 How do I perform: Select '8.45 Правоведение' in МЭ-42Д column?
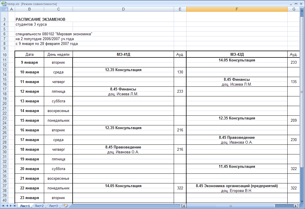[x=237, y=138]
